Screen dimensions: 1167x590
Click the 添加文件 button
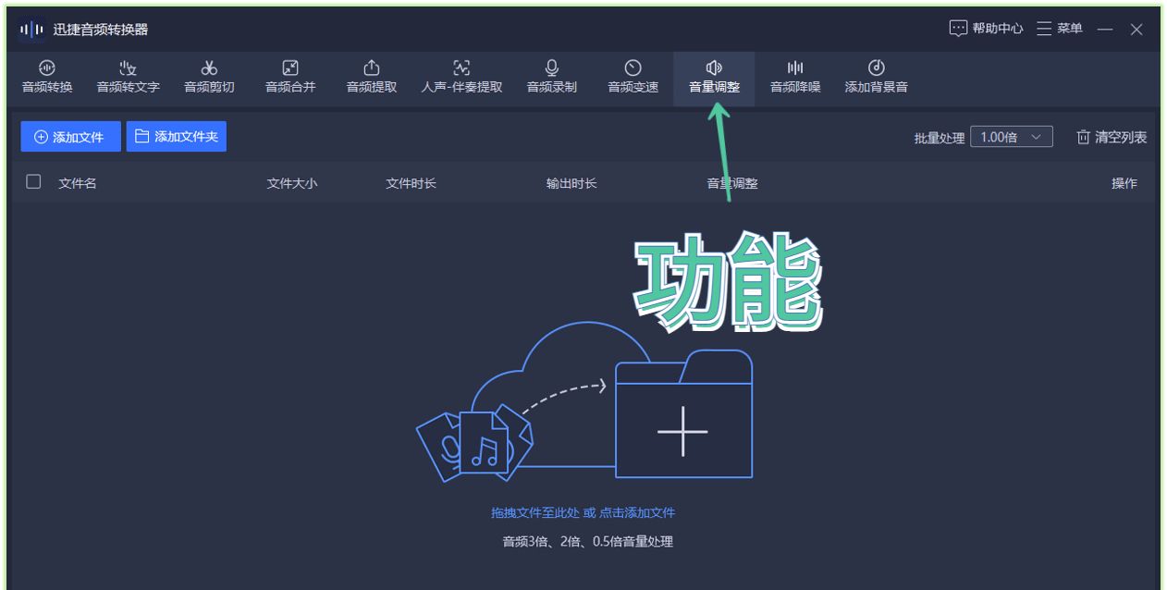pyautogui.click(x=70, y=137)
